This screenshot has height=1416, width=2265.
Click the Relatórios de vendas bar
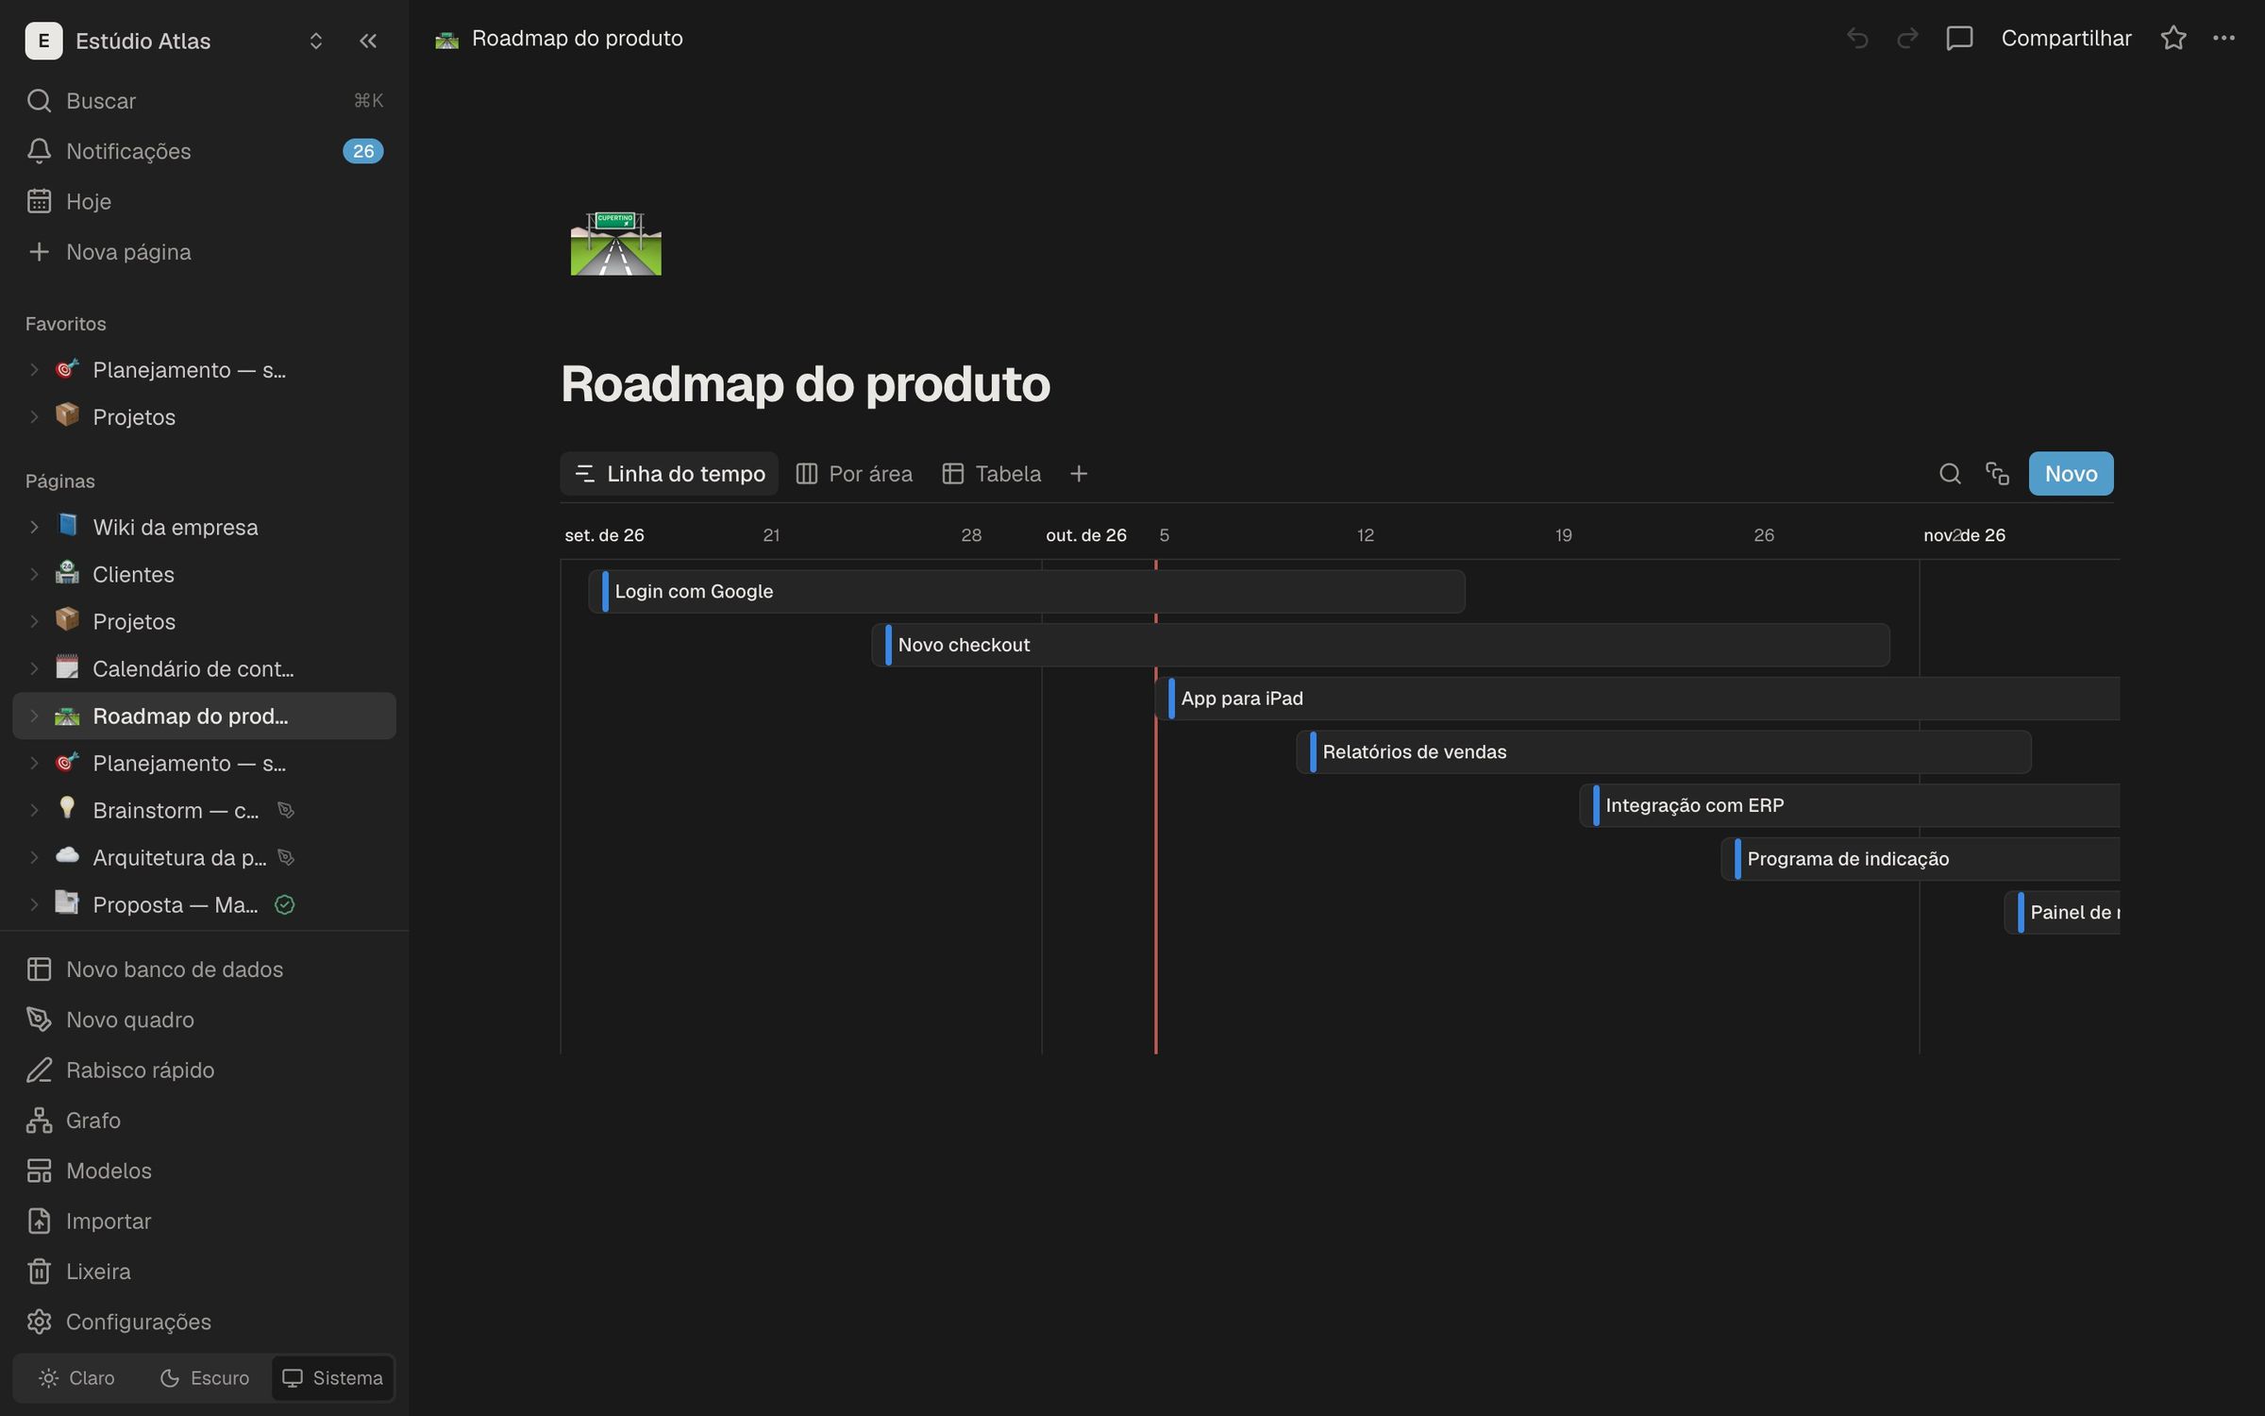tap(1664, 752)
